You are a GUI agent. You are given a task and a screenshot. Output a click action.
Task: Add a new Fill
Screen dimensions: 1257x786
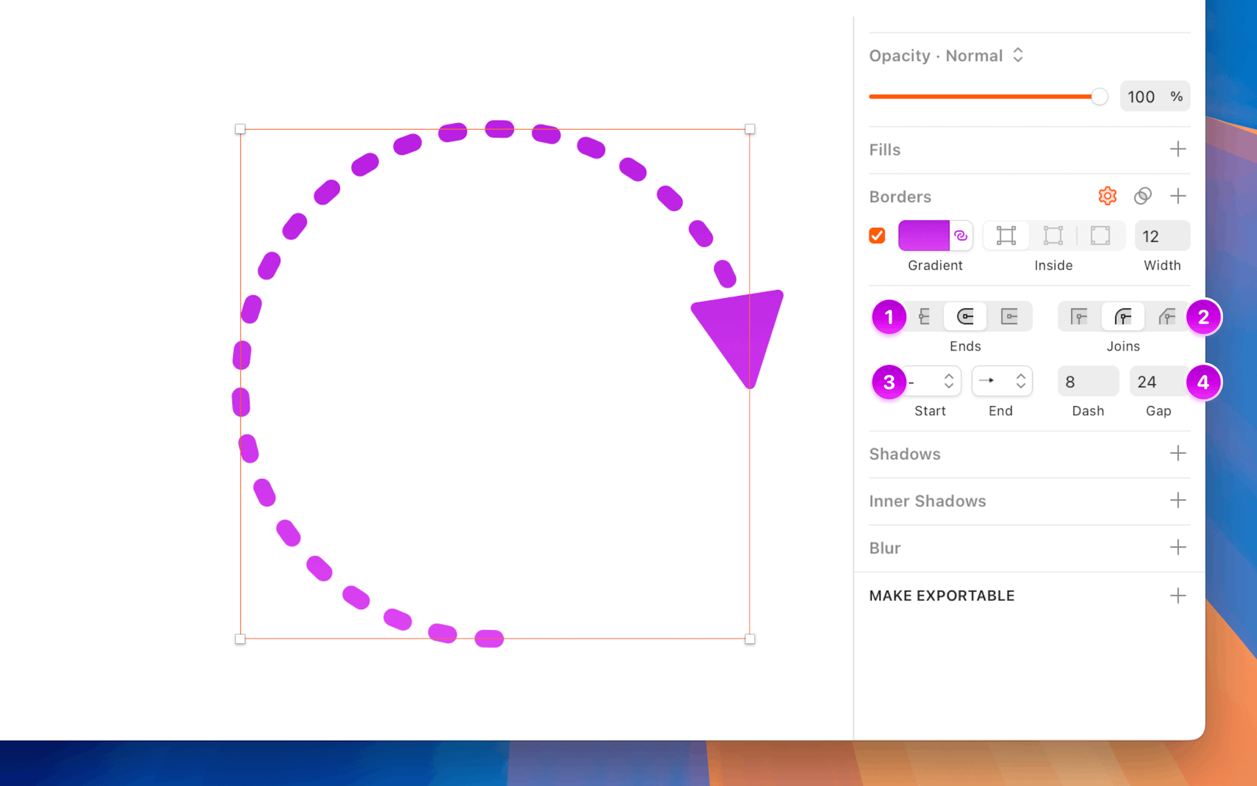coord(1178,149)
